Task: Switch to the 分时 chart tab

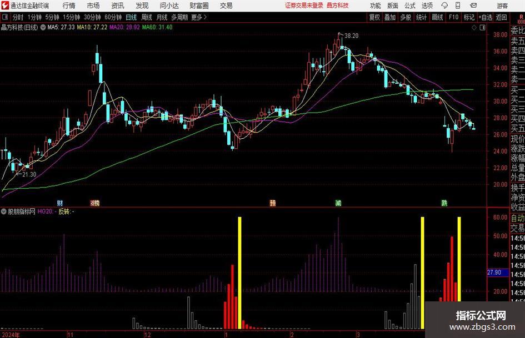Action: [x=18, y=17]
